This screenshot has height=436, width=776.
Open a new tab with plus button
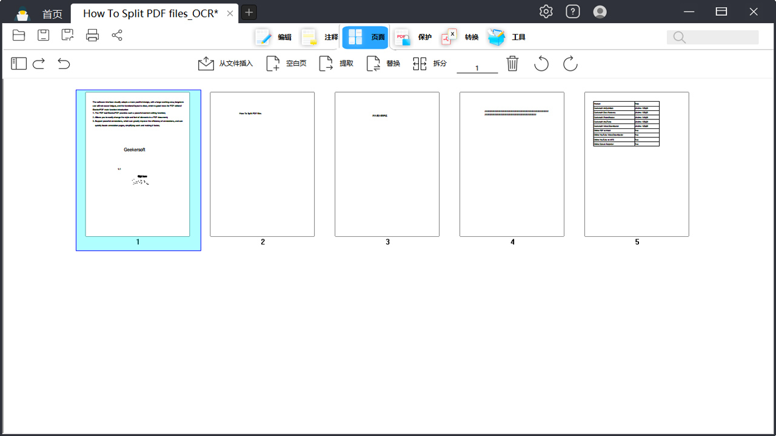click(x=249, y=12)
